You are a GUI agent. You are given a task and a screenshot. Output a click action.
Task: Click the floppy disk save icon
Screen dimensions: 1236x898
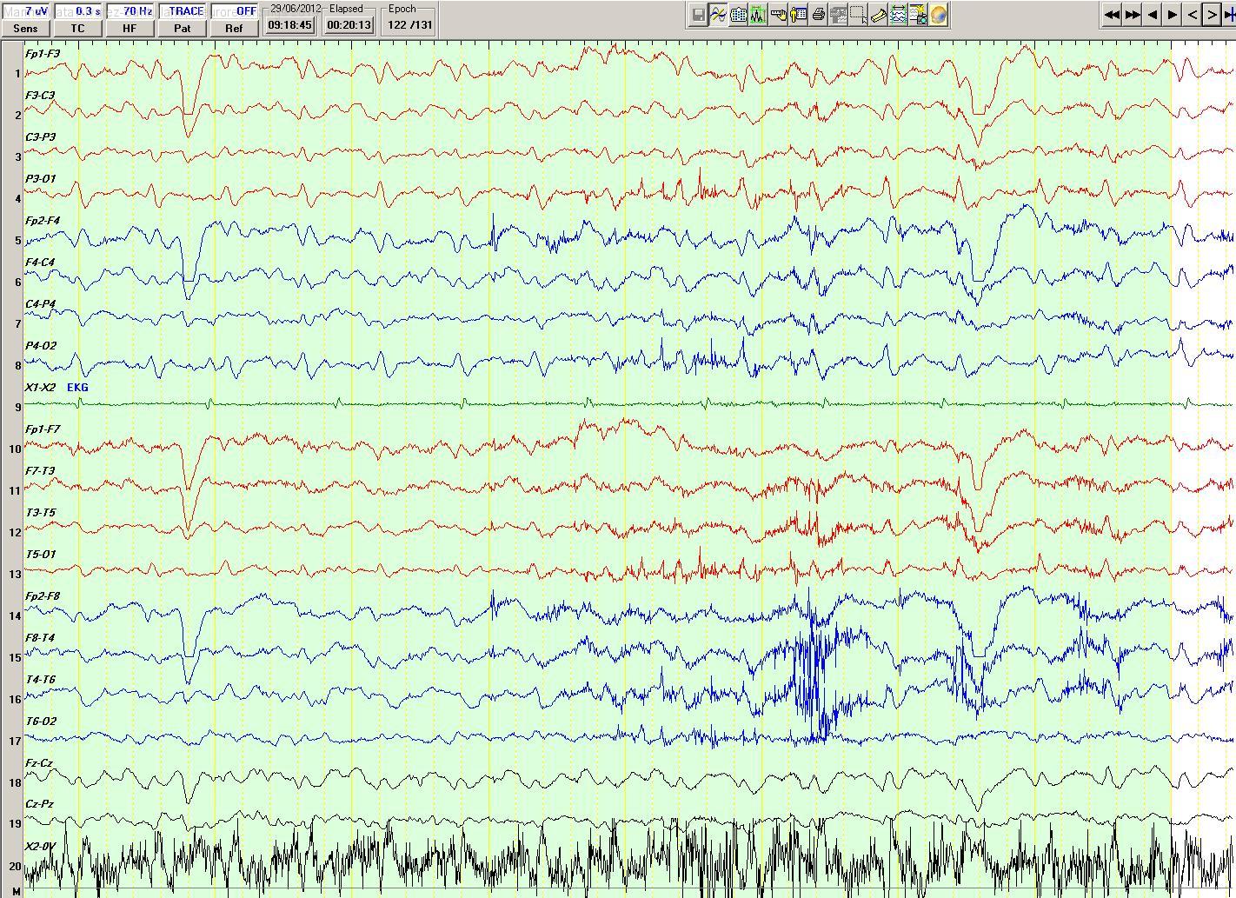click(698, 15)
